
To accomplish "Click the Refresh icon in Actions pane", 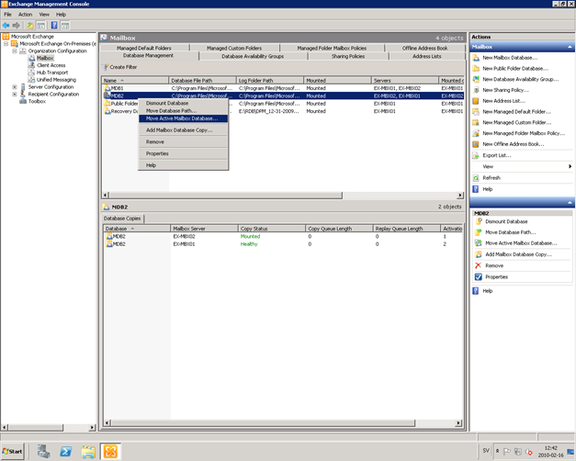I will pyautogui.click(x=476, y=178).
